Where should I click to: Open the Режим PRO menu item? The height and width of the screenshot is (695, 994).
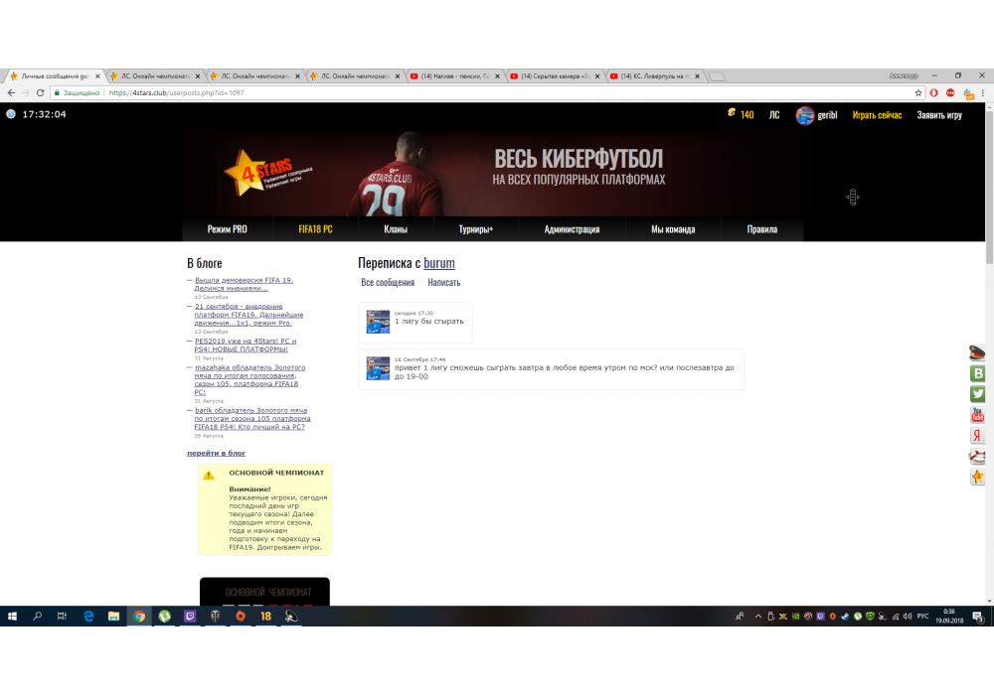pyautogui.click(x=227, y=229)
